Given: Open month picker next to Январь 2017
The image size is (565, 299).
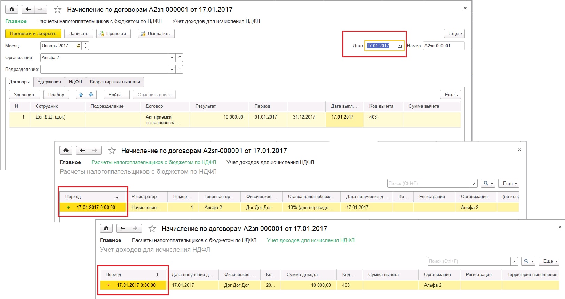Looking at the screenshot, I should [x=78, y=46].
